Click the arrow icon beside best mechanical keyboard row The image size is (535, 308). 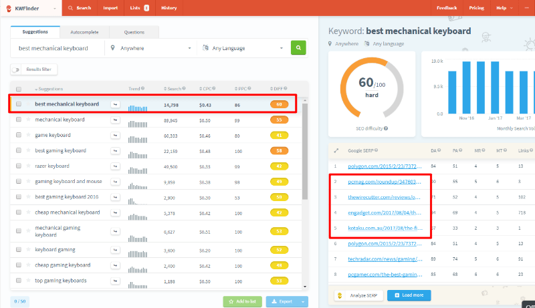point(115,104)
